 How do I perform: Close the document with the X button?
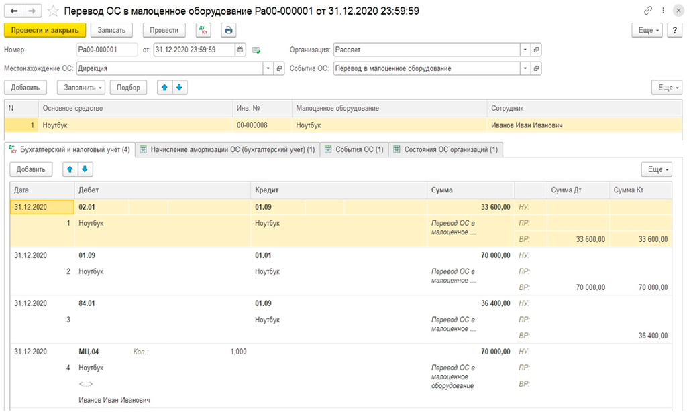pos(678,11)
